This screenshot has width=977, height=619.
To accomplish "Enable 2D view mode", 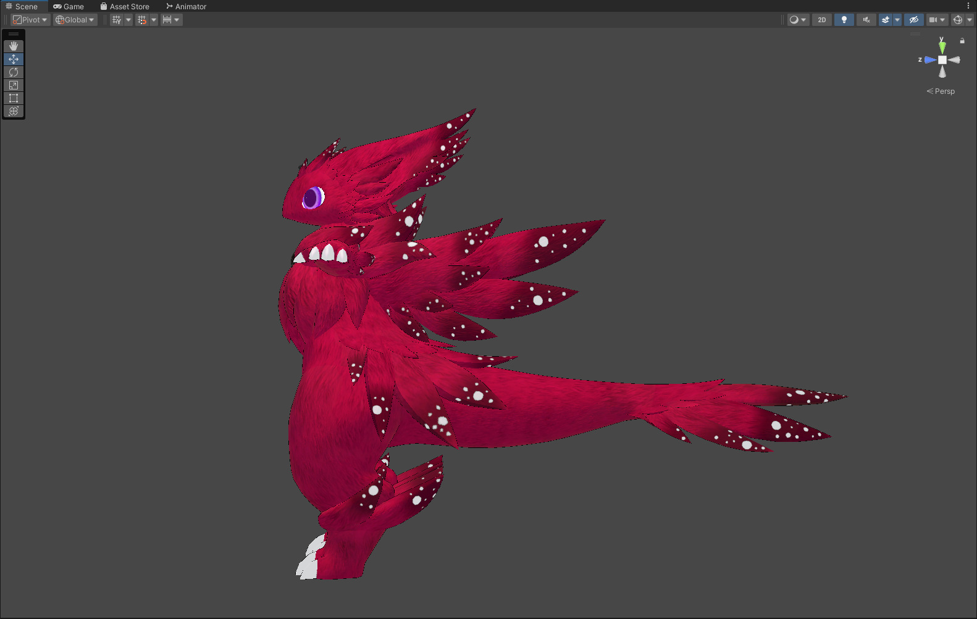I will coord(821,20).
